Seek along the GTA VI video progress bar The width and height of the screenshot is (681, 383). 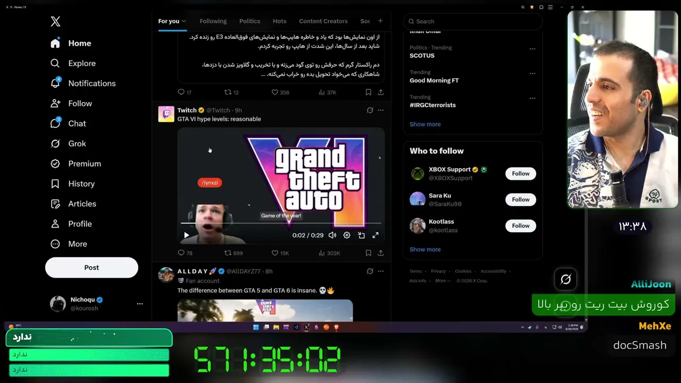281,223
